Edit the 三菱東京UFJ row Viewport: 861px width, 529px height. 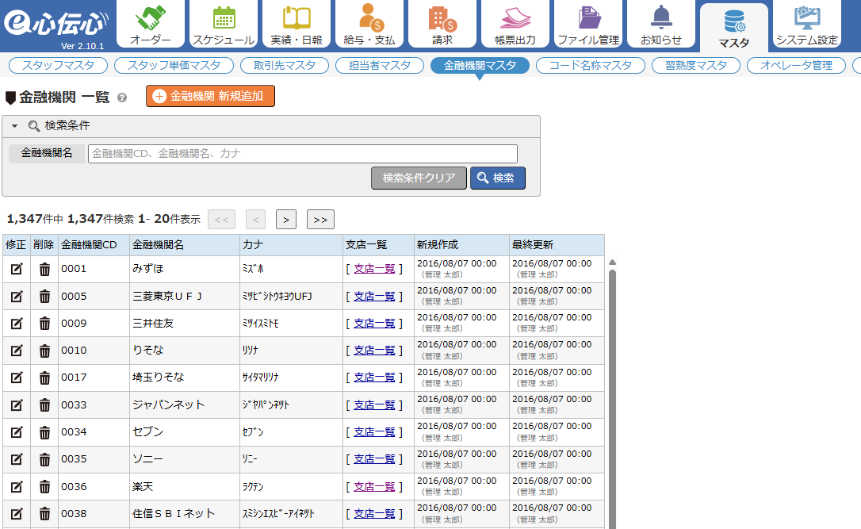pyautogui.click(x=17, y=297)
